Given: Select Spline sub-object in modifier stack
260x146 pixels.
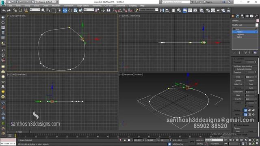Looking at the screenshot, I should pyautogui.click(x=240, y=37).
